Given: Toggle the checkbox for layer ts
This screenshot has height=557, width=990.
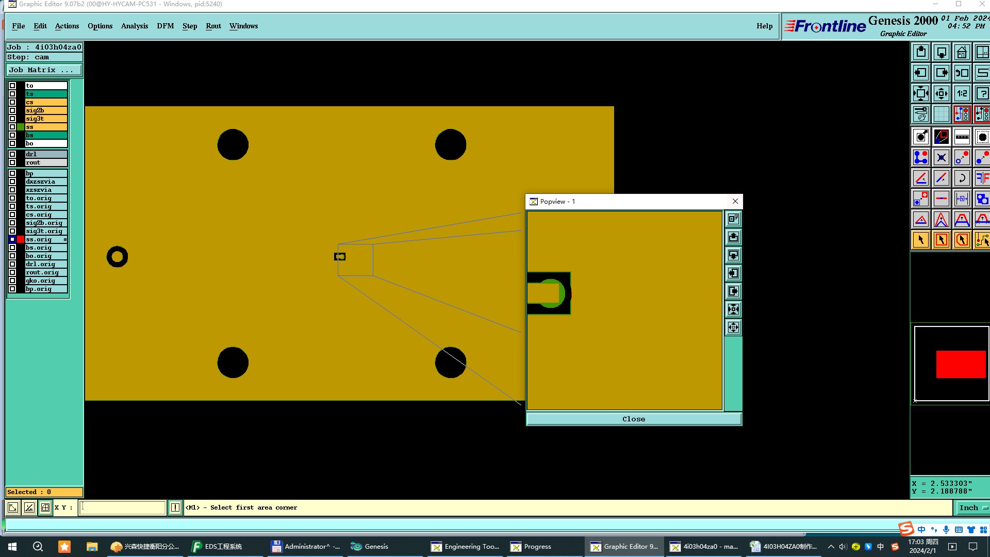Looking at the screenshot, I should (12, 94).
